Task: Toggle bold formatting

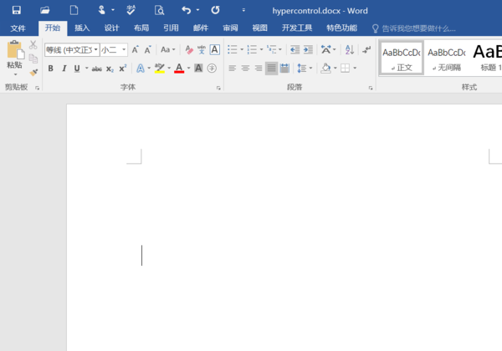Action: coord(50,68)
